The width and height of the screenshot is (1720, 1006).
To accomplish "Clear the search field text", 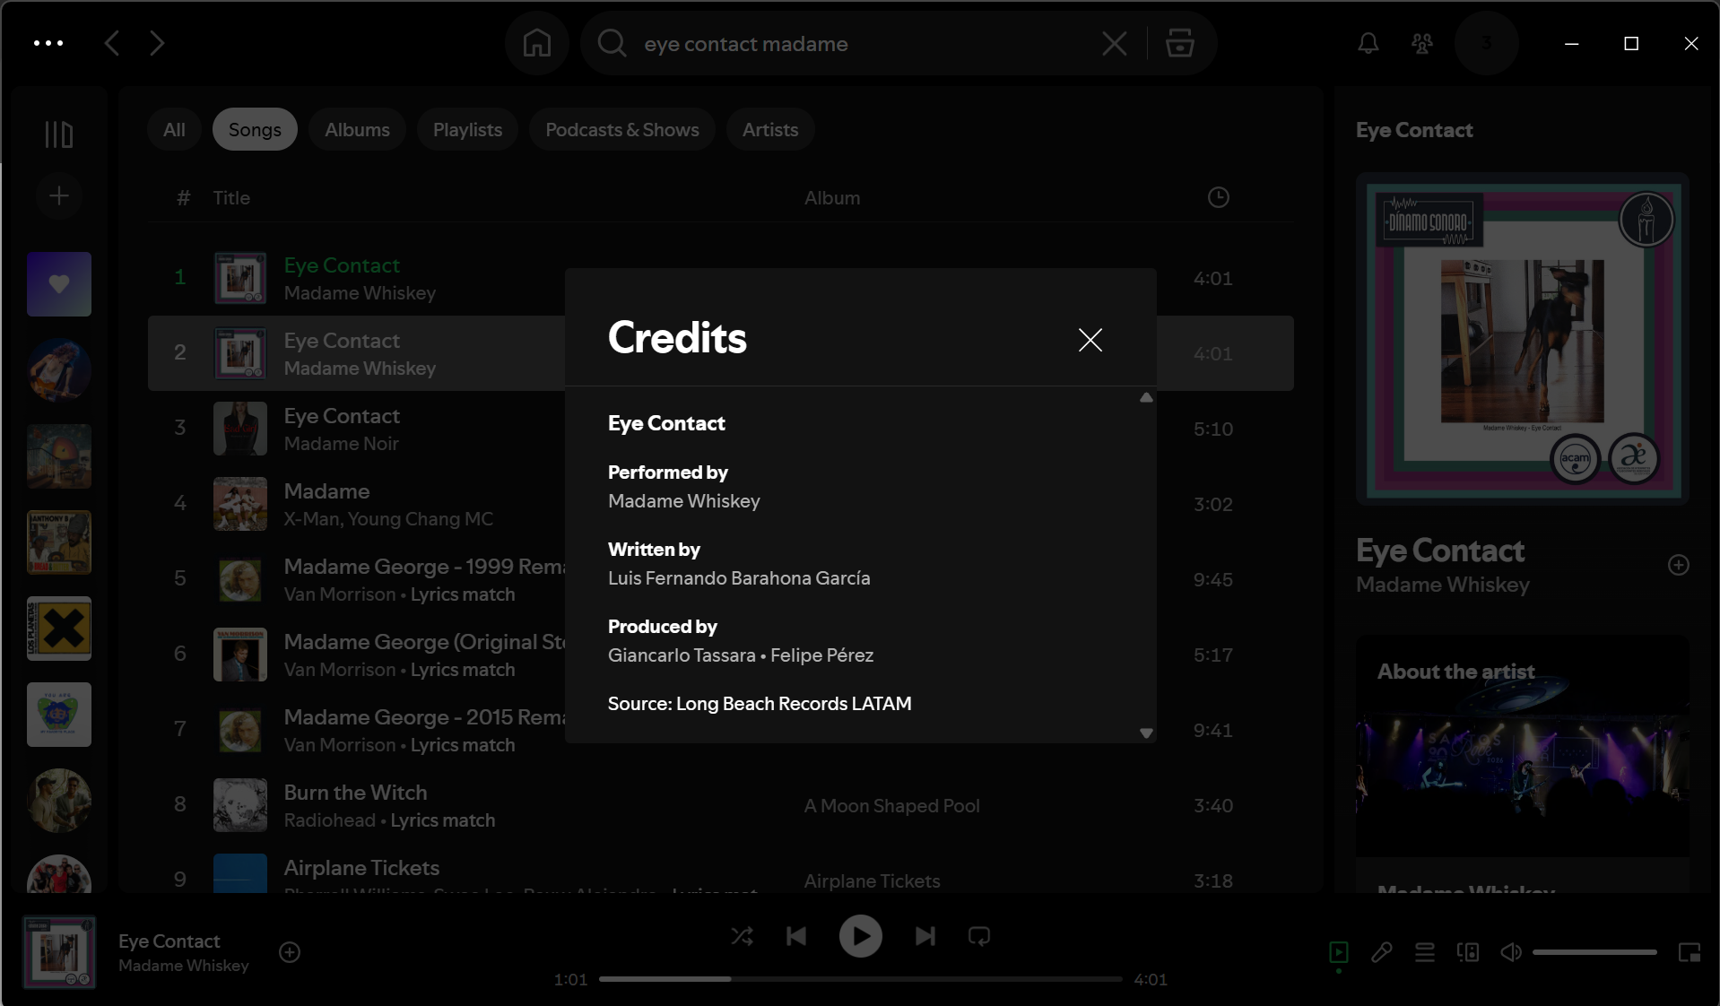I will coord(1114,43).
